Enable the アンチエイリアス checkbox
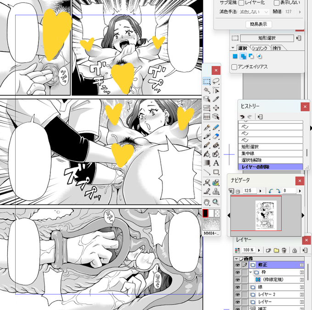Image resolution: width=312 pixels, height=310 pixels. click(x=234, y=67)
